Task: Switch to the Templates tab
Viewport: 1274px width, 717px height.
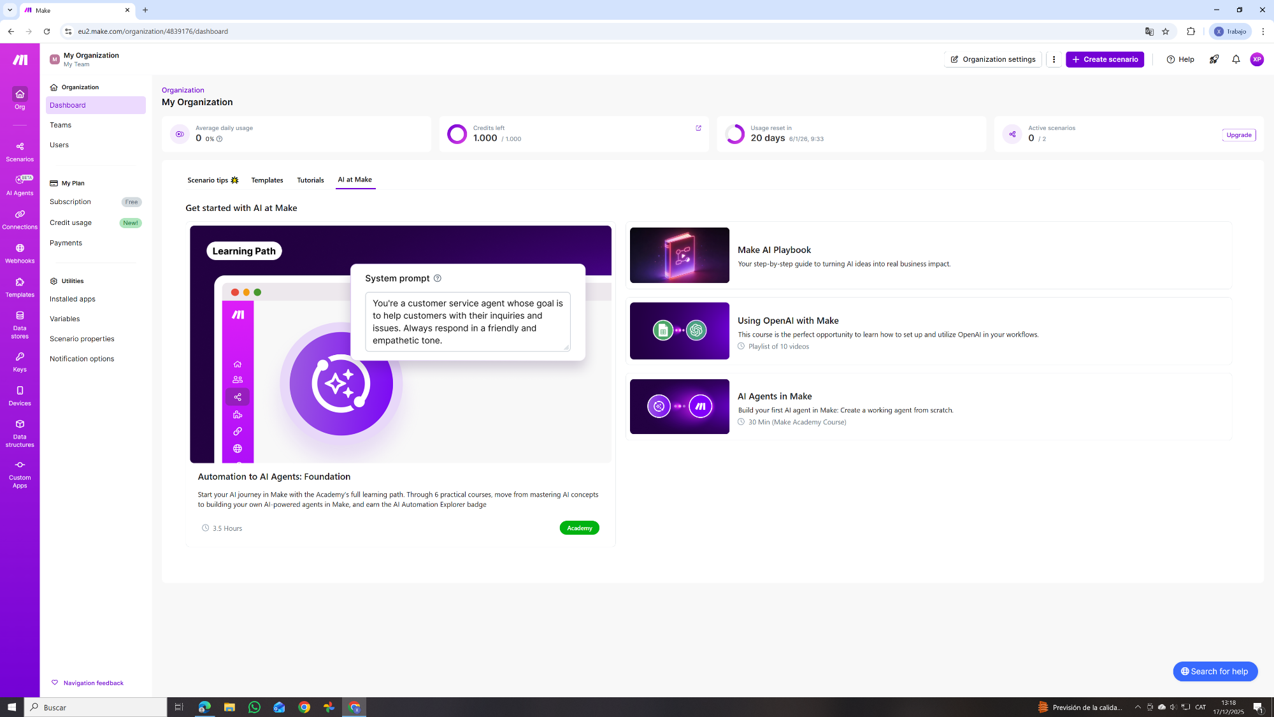Action: point(267,180)
